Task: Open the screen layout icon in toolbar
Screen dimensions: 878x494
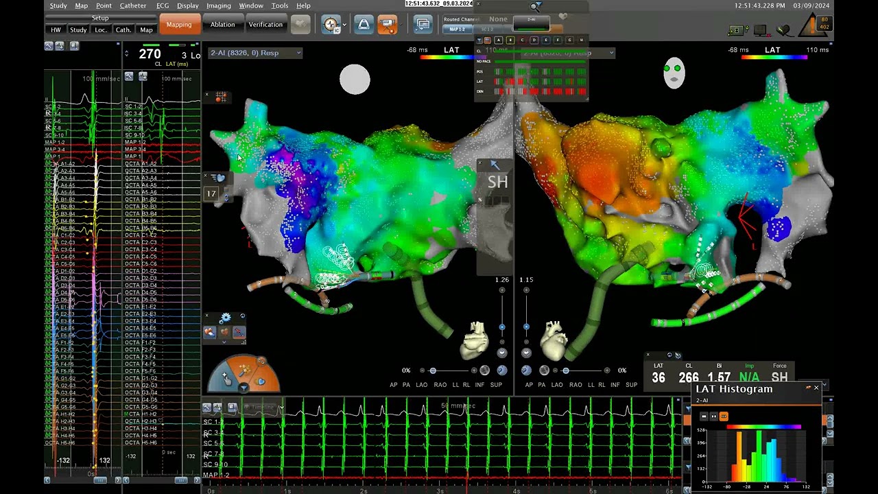Action: click(x=423, y=25)
